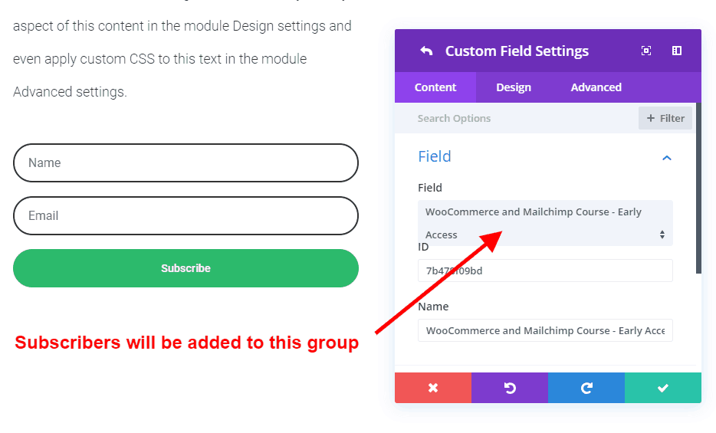Select the Content tab
Image resolution: width=716 pixels, height=433 pixels.
435,87
